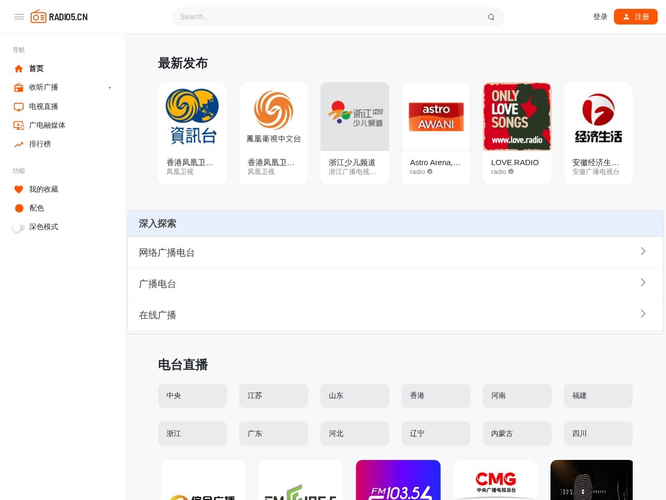Open the Only Love Songs LOVE.RADIO thumbnail
Image resolution: width=666 pixels, height=500 pixels.
[517, 117]
